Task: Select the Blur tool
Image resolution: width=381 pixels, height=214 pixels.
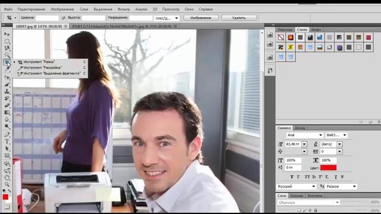Action: coord(7,119)
